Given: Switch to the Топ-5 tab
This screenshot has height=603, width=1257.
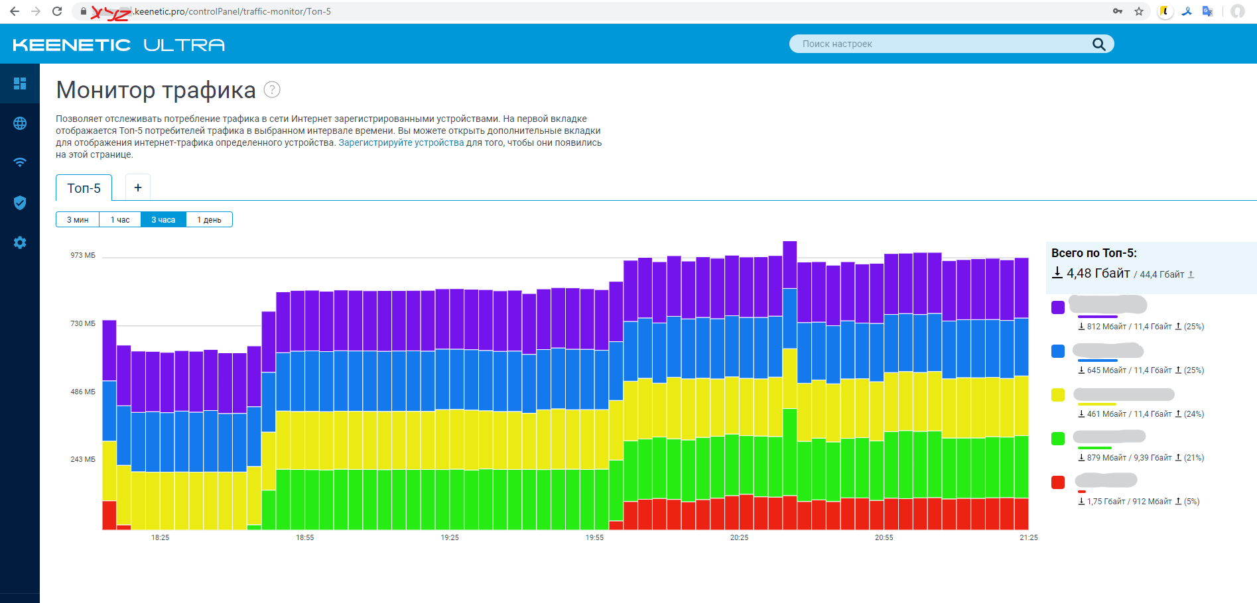Looking at the screenshot, I should coord(84,188).
